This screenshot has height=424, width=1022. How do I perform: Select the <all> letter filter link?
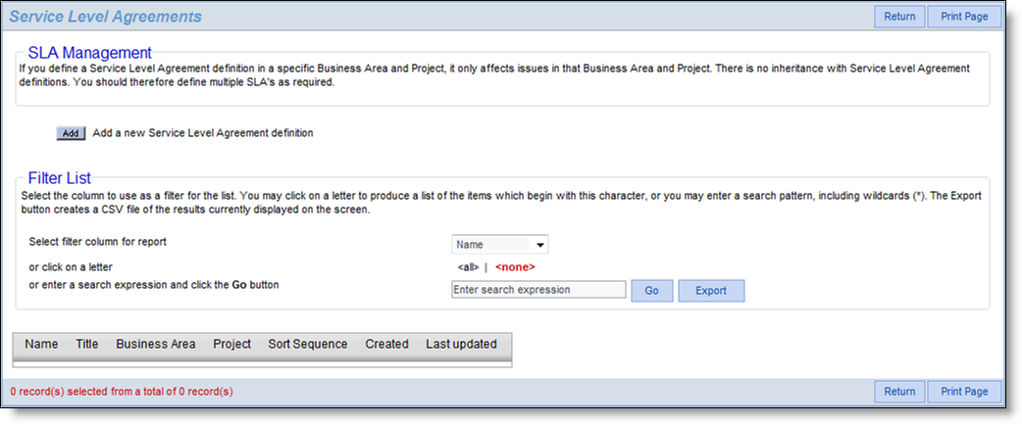[x=468, y=267]
